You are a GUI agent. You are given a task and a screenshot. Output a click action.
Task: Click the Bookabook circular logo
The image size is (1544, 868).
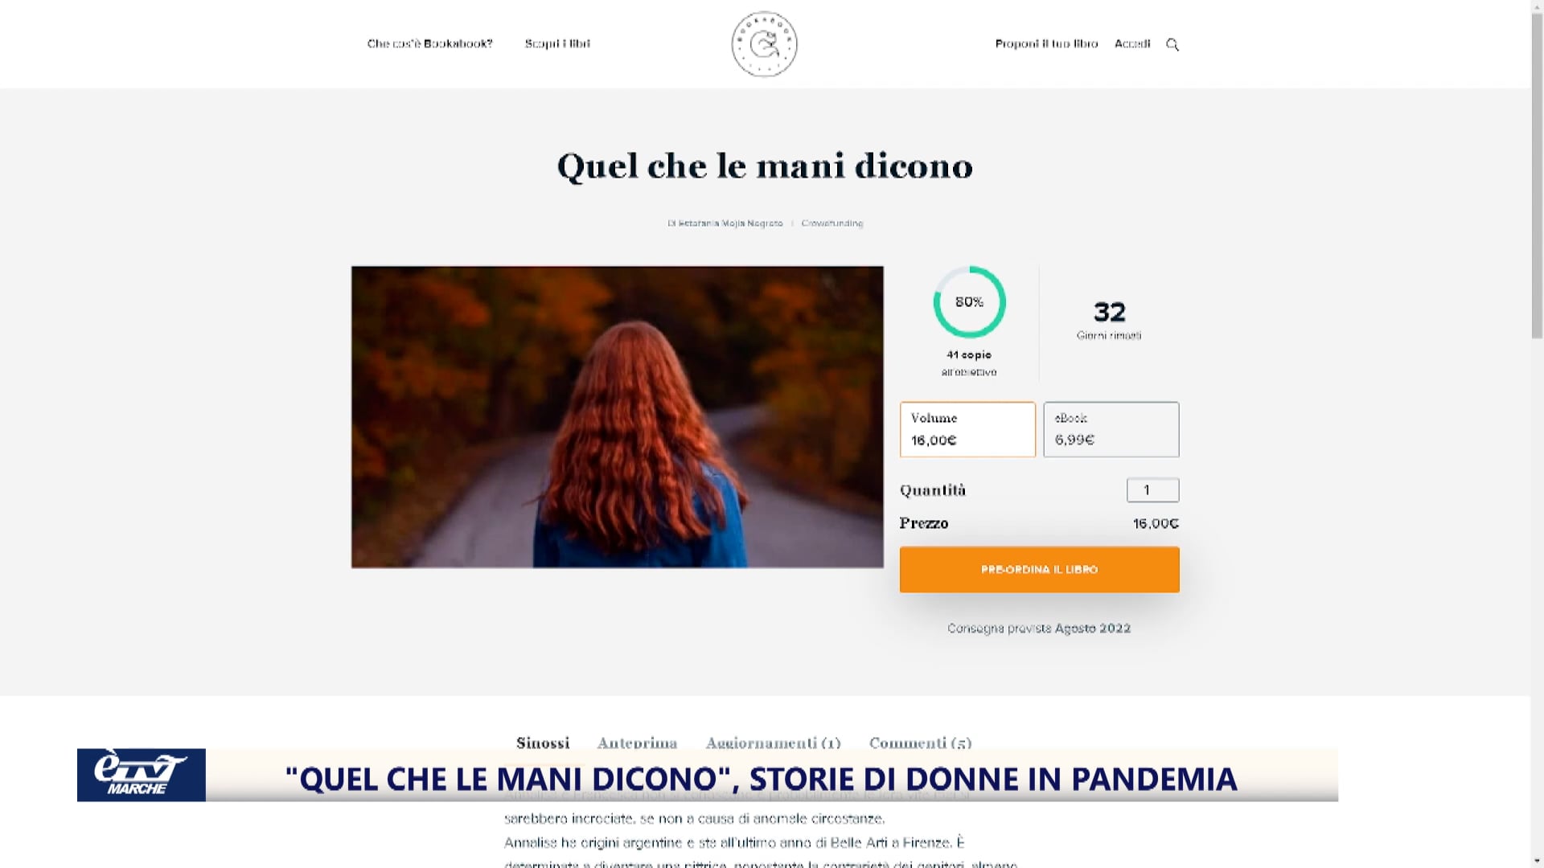coord(764,44)
